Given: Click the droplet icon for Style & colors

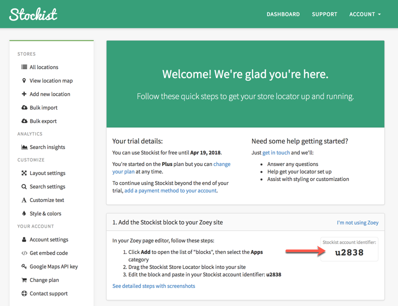Looking at the screenshot, I should 24,213.
